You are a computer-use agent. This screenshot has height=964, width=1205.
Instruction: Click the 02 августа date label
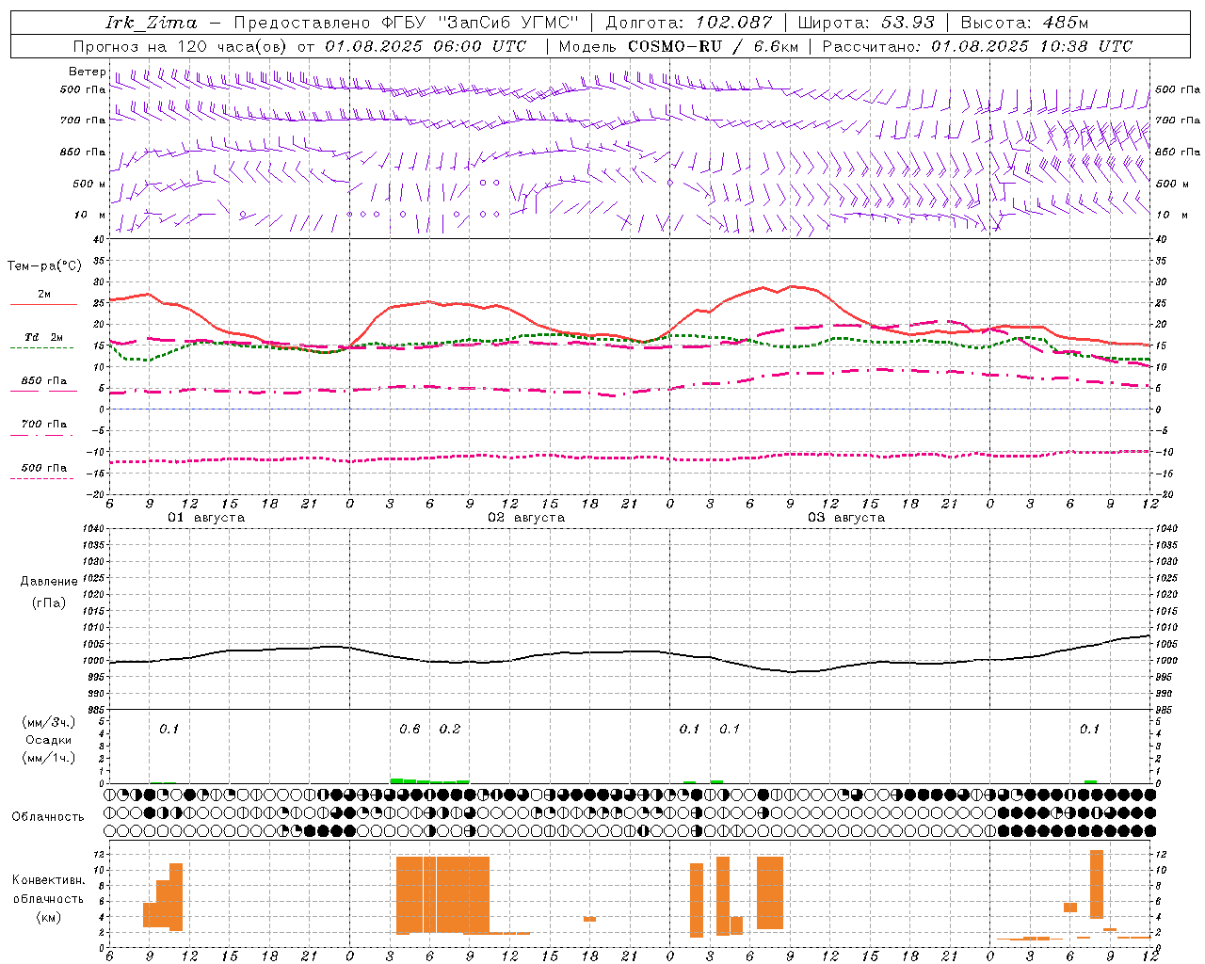(x=526, y=518)
